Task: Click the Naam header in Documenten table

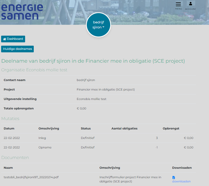Action: 8,168
